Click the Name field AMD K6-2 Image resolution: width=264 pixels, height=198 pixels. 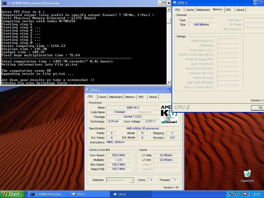[133, 108]
